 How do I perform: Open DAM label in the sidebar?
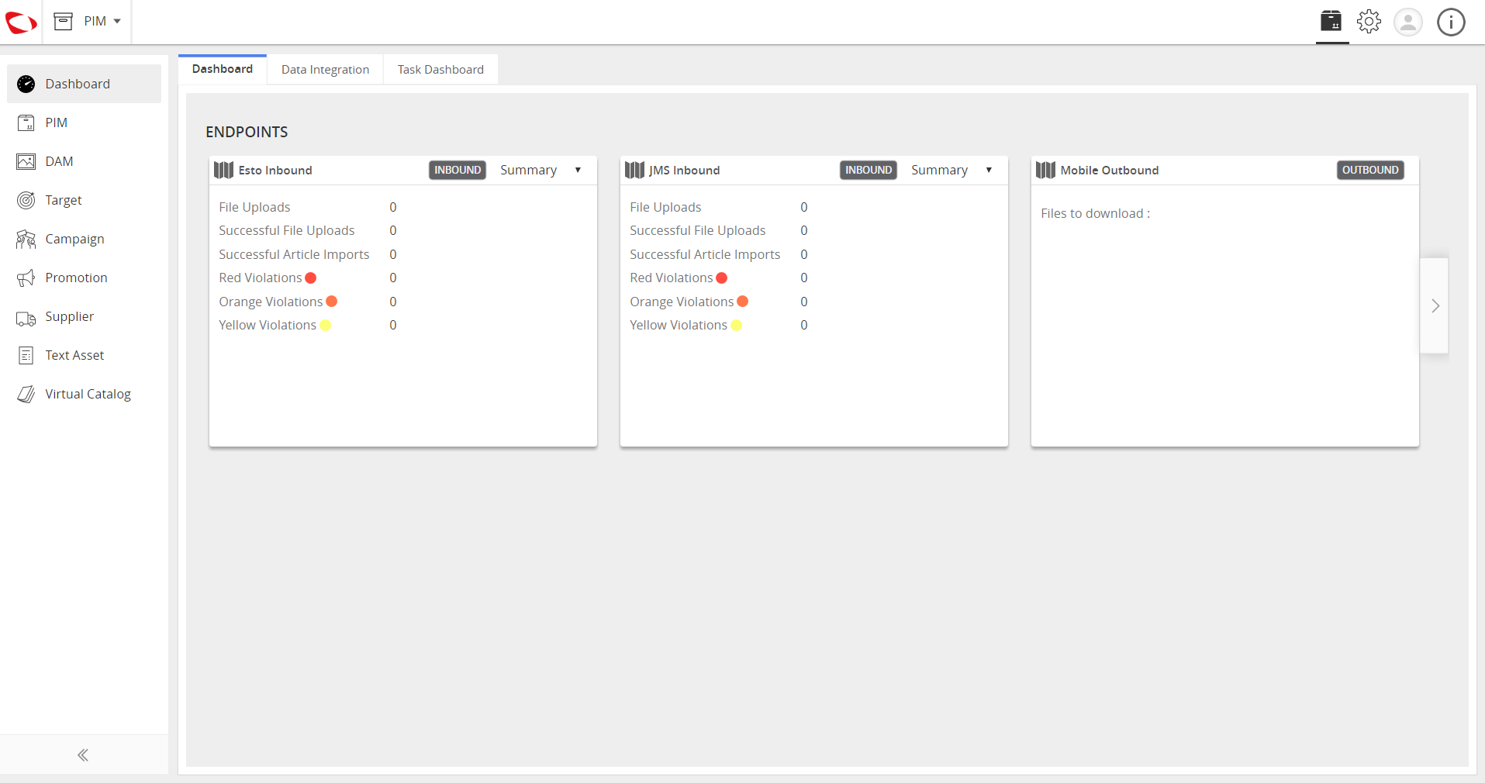(x=59, y=161)
